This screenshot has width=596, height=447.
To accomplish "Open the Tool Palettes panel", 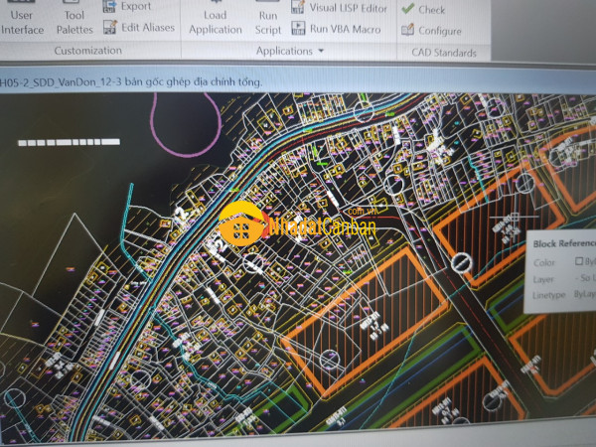I will coord(74,22).
